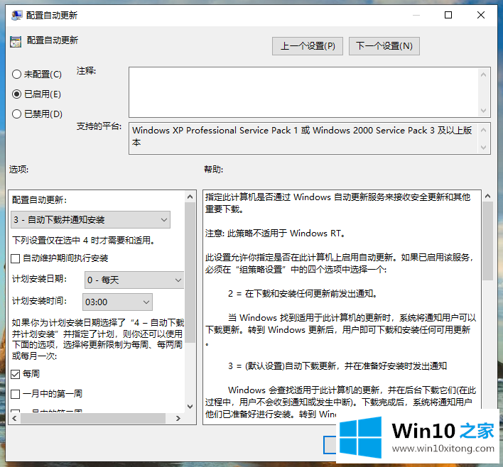Click the 帮助: section label
Screen dimensions: 503x467
tap(213, 169)
